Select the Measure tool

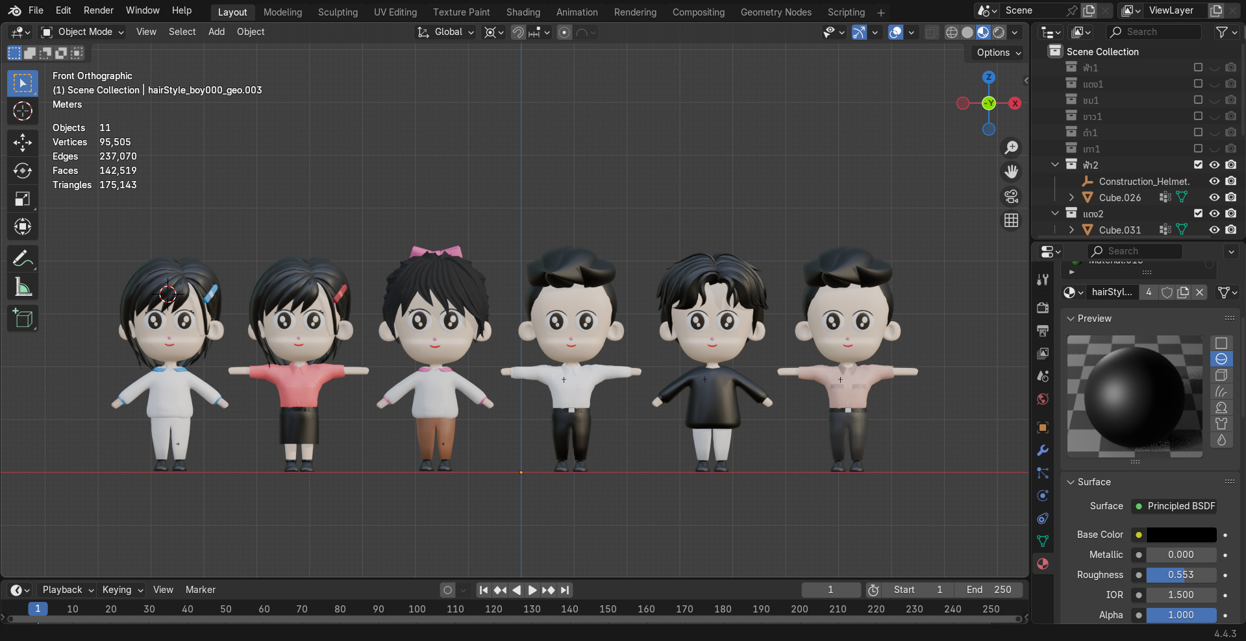point(23,287)
